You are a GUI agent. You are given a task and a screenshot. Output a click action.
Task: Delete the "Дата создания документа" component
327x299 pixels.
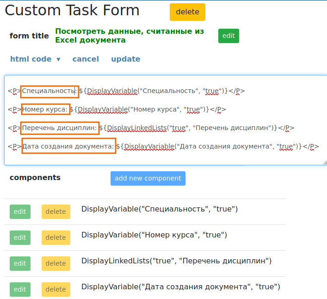coord(56,289)
